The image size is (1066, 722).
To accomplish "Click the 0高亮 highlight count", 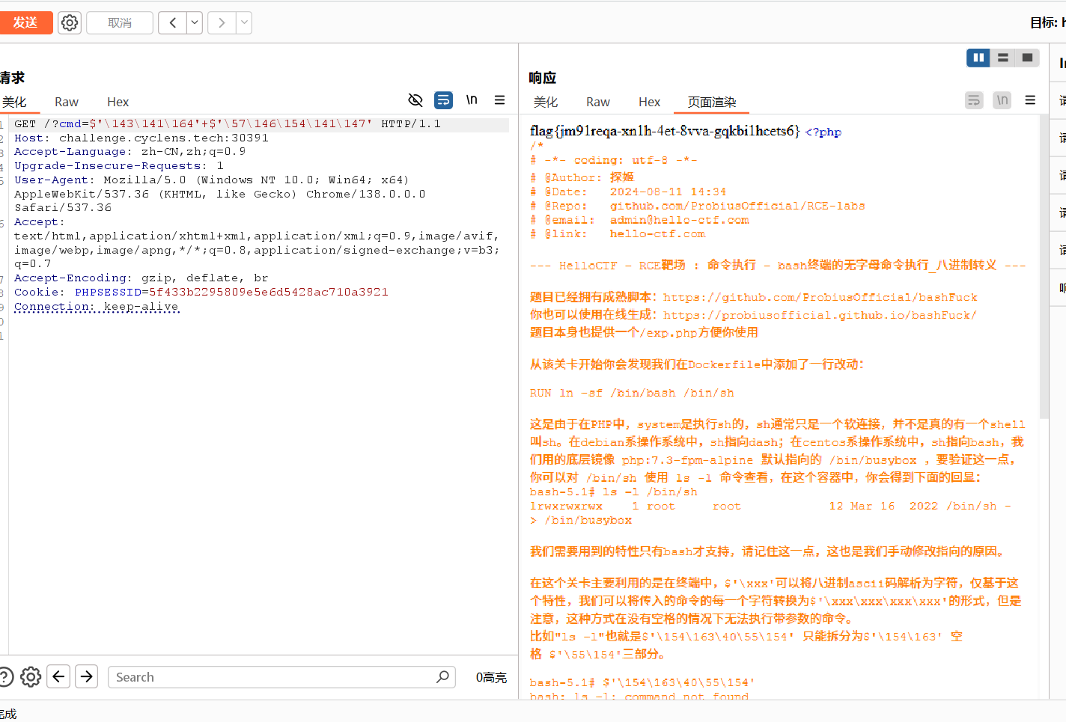I will (491, 678).
